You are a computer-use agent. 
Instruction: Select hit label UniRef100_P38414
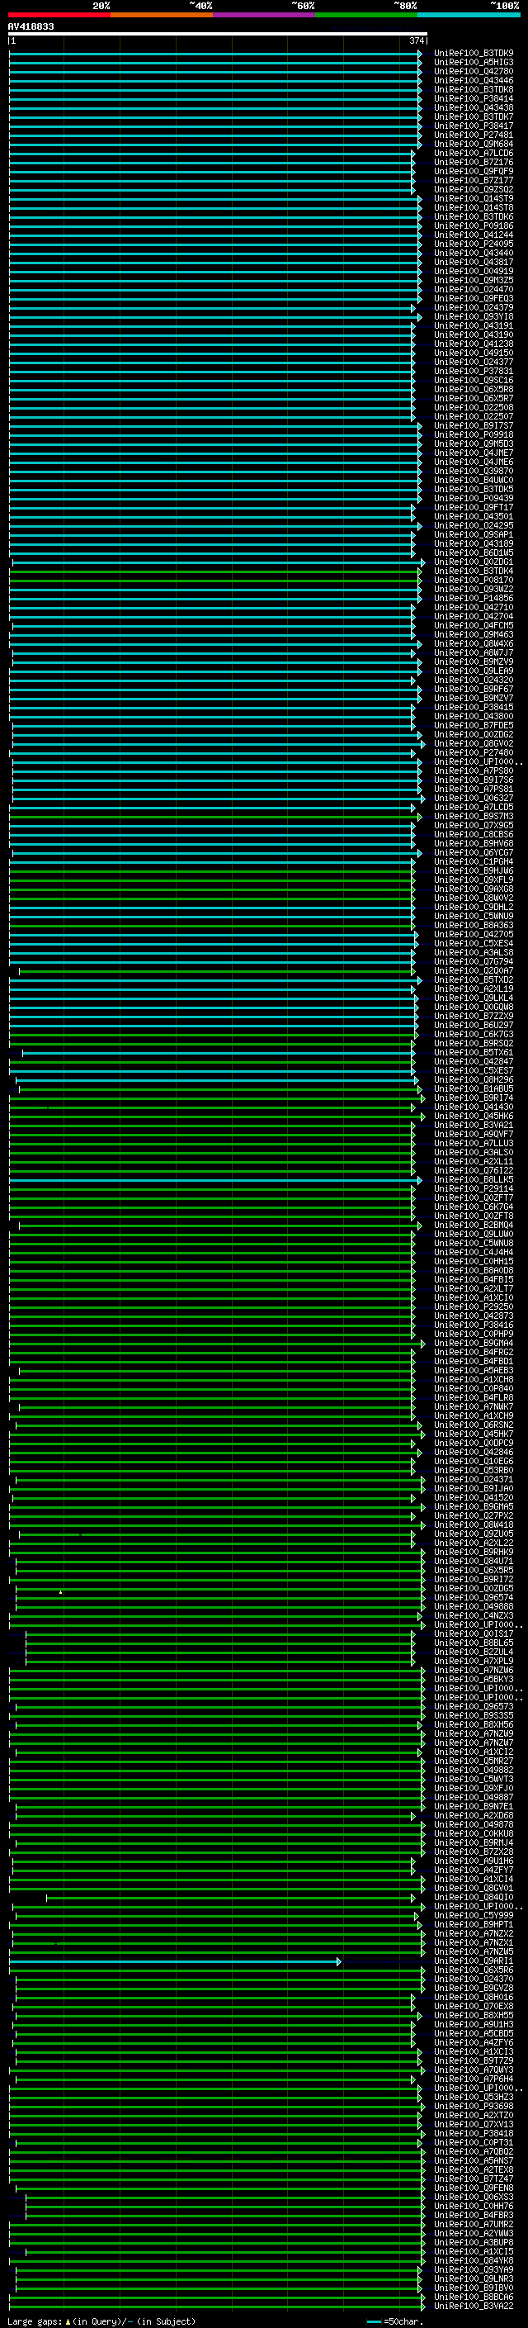pyautogui.click(x=474, y=98)
